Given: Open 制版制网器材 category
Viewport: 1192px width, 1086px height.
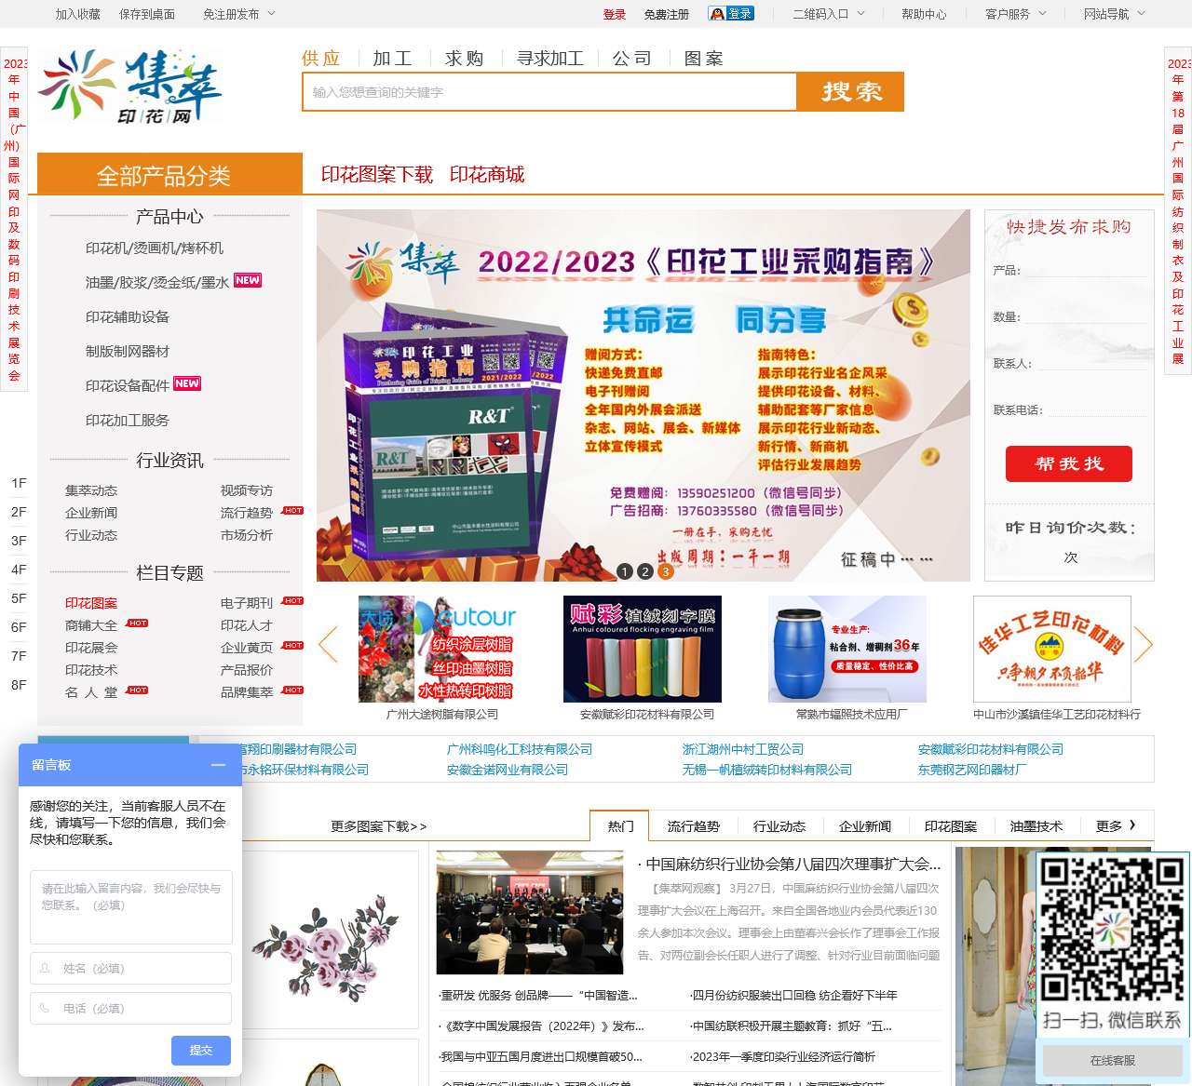Looking at the screenshot, I should pyautogui.click(x=128, y=351).
